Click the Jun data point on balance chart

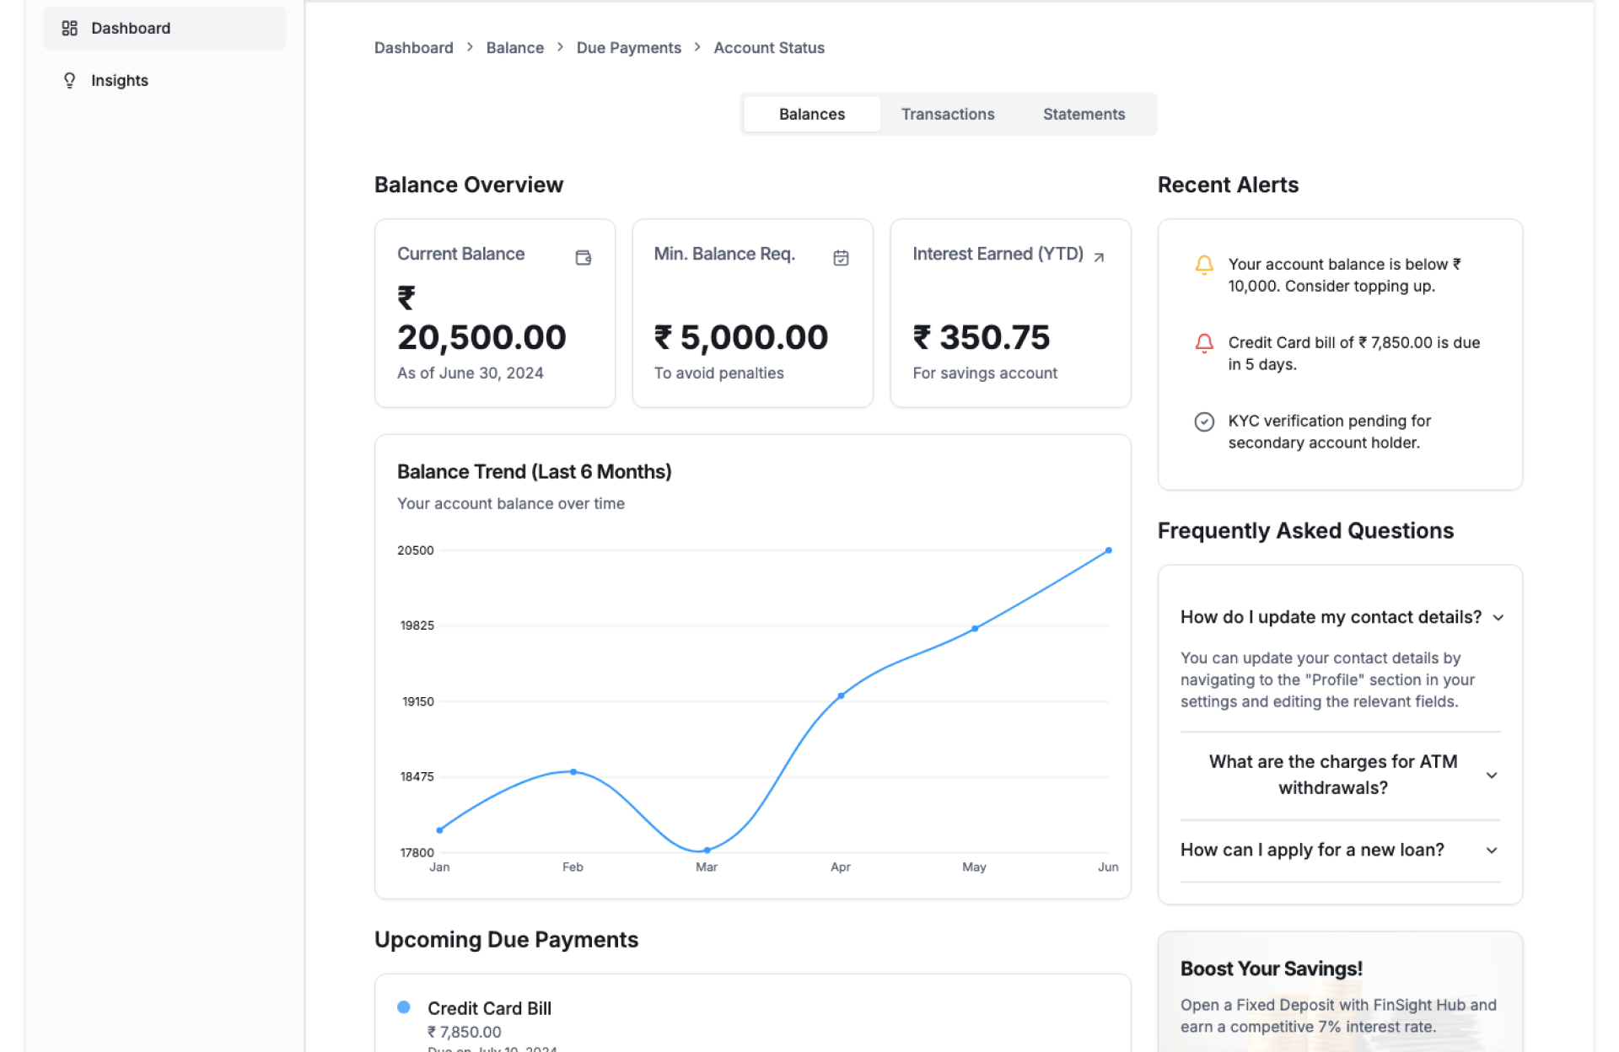[x=1108, y=550]
